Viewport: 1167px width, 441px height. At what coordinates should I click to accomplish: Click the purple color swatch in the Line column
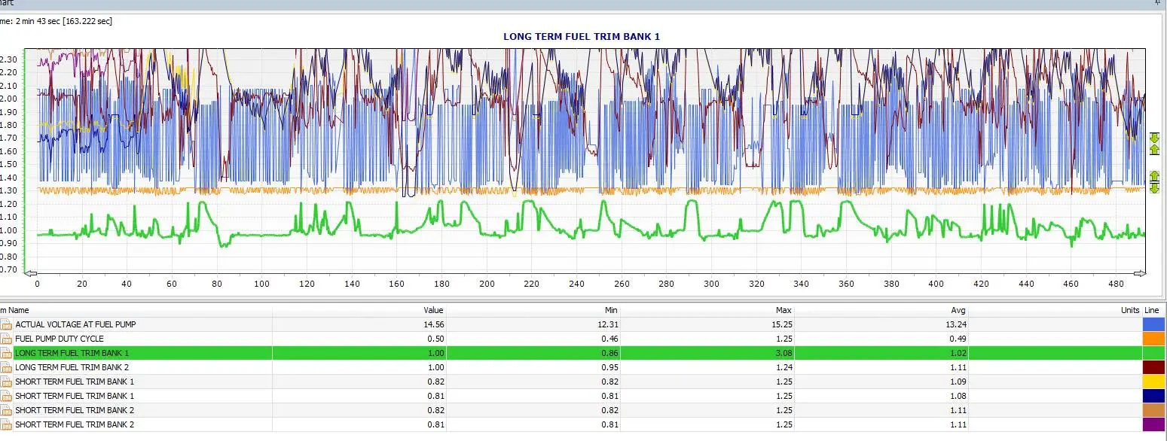[1153, 424]
